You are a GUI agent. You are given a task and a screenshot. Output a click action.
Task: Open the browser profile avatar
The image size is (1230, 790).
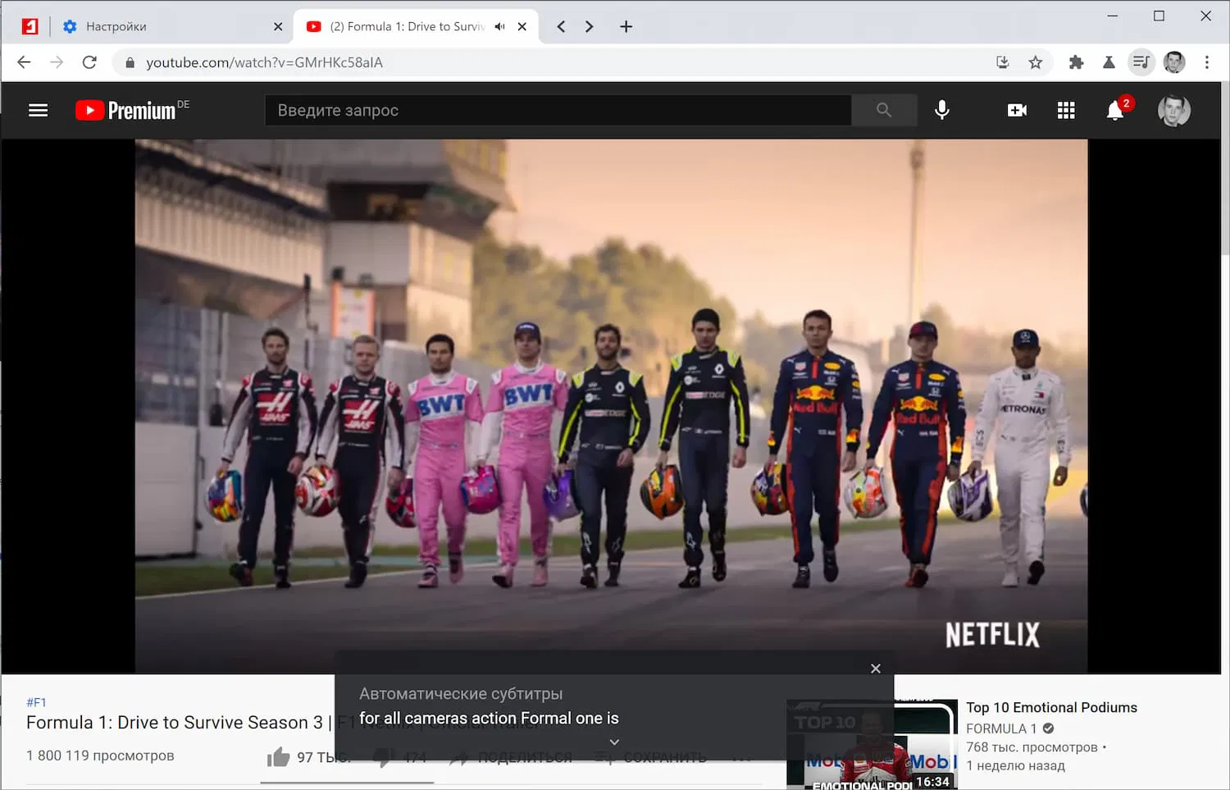[1174, 62]
